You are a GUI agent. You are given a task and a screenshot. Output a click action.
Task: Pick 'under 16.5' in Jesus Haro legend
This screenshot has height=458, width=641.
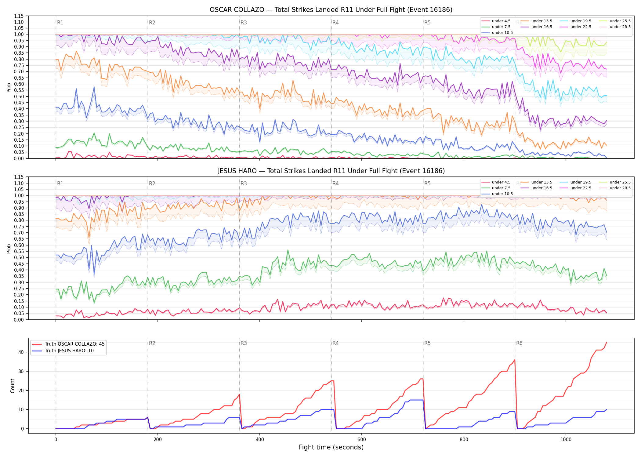coord(536,188)
